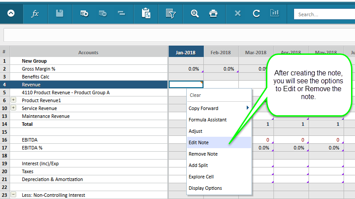Viewport: 355px width, 199px height.
Task: Click the save disk icon
Action: [x=60, y=13]
